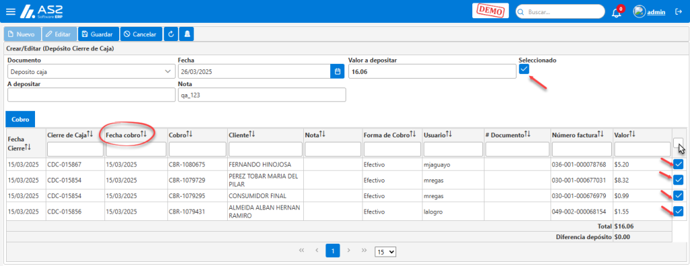
Task: Click the logout icon beside admin
Action: [678, 12]
